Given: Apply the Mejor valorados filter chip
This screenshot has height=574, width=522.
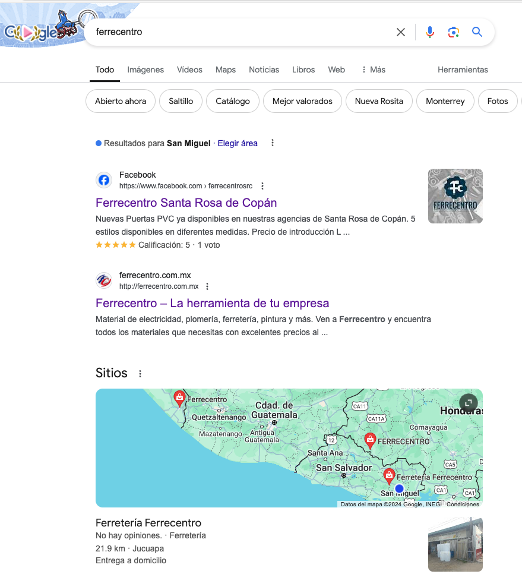Looking at the screenshot, I should coord(302,101).
